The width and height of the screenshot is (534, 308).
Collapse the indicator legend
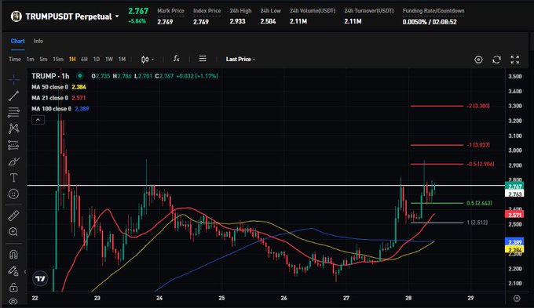(x=38, y=120)
